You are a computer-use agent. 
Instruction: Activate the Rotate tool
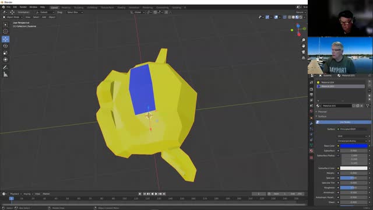(x=5, y=46)
